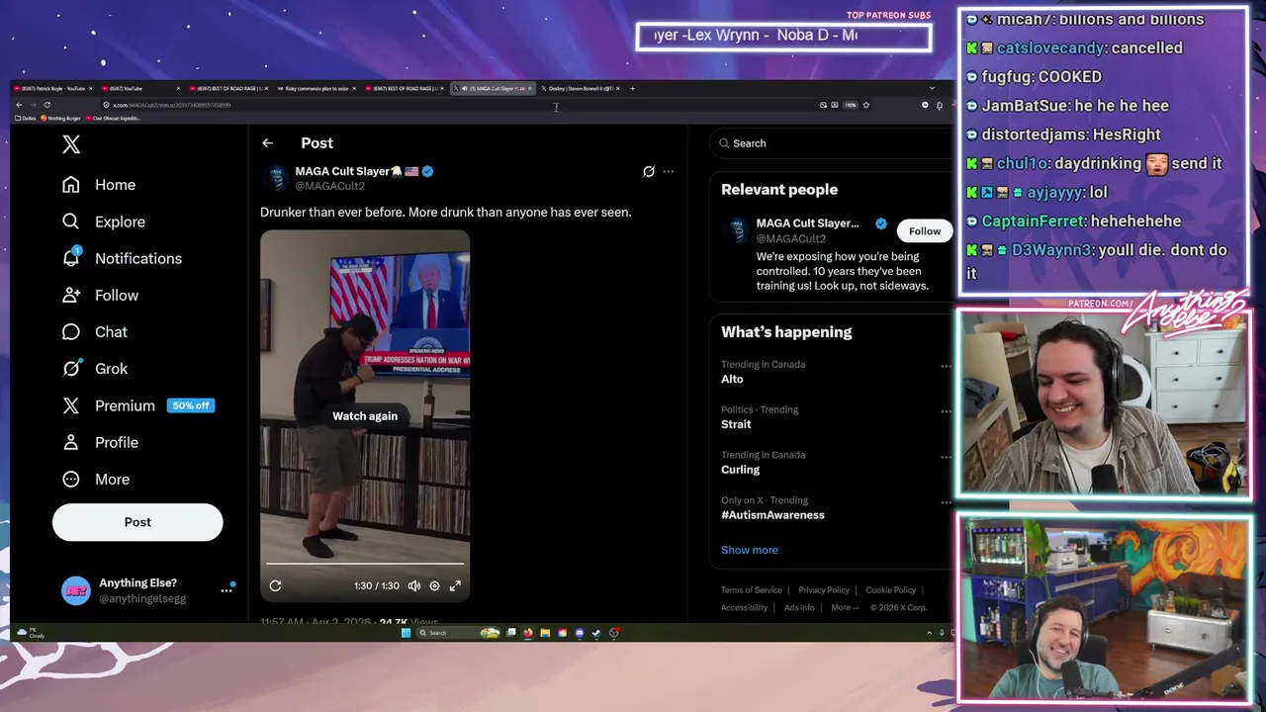Click the white Post compose button

pos(137,522)
